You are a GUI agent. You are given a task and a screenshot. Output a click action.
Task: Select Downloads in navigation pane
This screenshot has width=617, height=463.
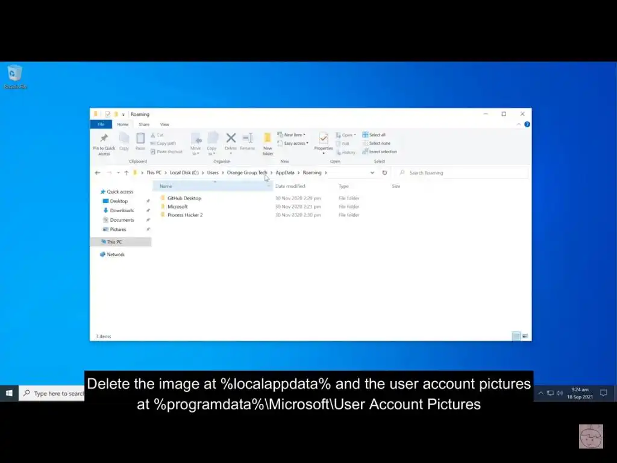(x=122, y=210)
